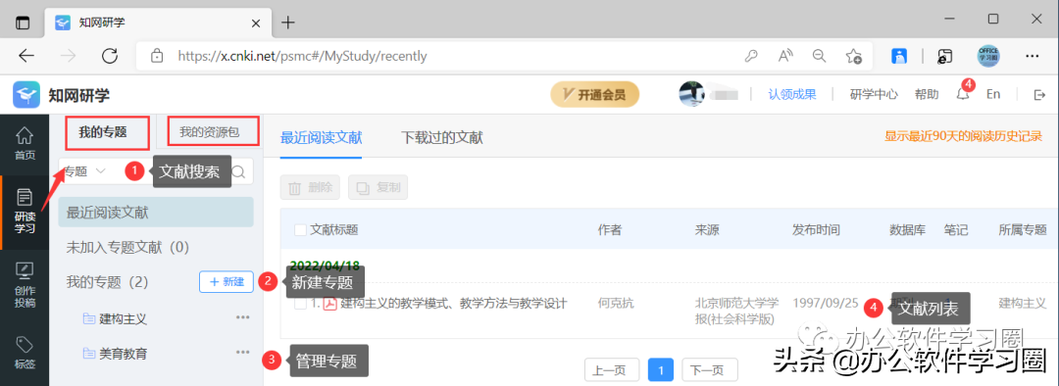Click the 来源 column header
Screen dimensions: 1059x386
pos(706,230)
